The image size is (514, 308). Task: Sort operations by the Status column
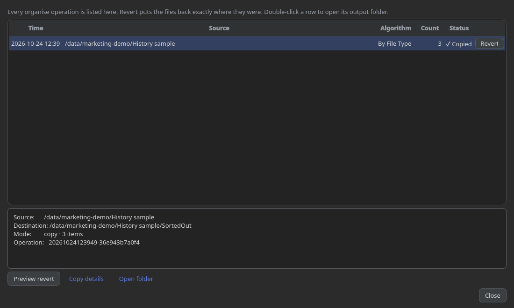[x=458, y=28]
